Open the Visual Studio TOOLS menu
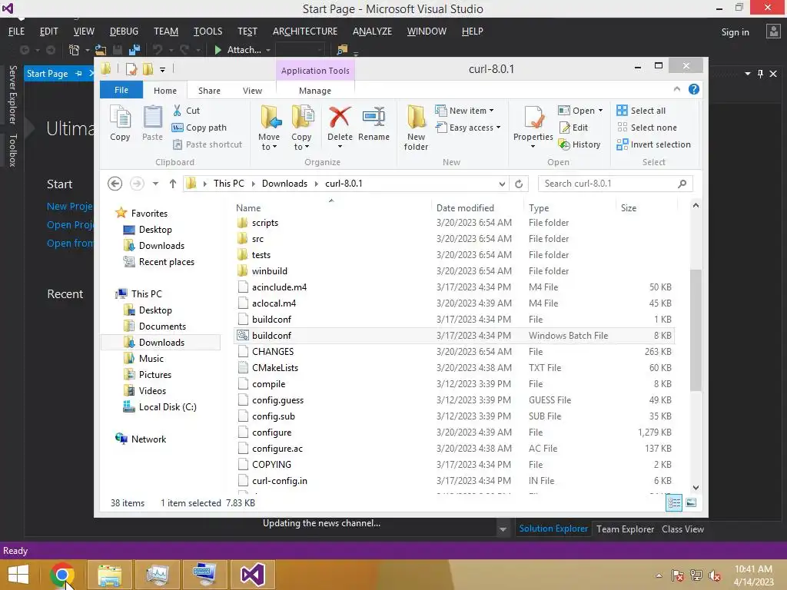 208,31
